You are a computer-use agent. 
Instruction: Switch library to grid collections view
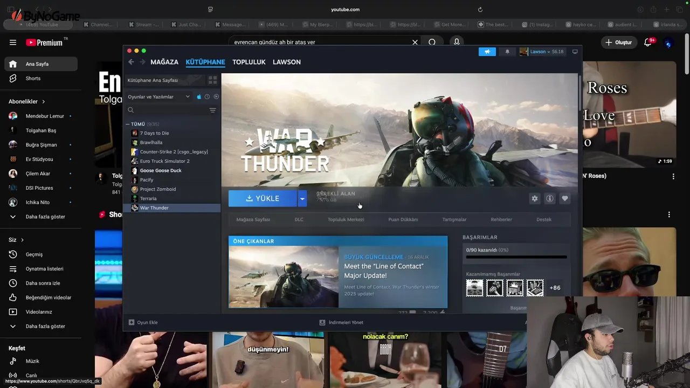click(x=212, y=80)
